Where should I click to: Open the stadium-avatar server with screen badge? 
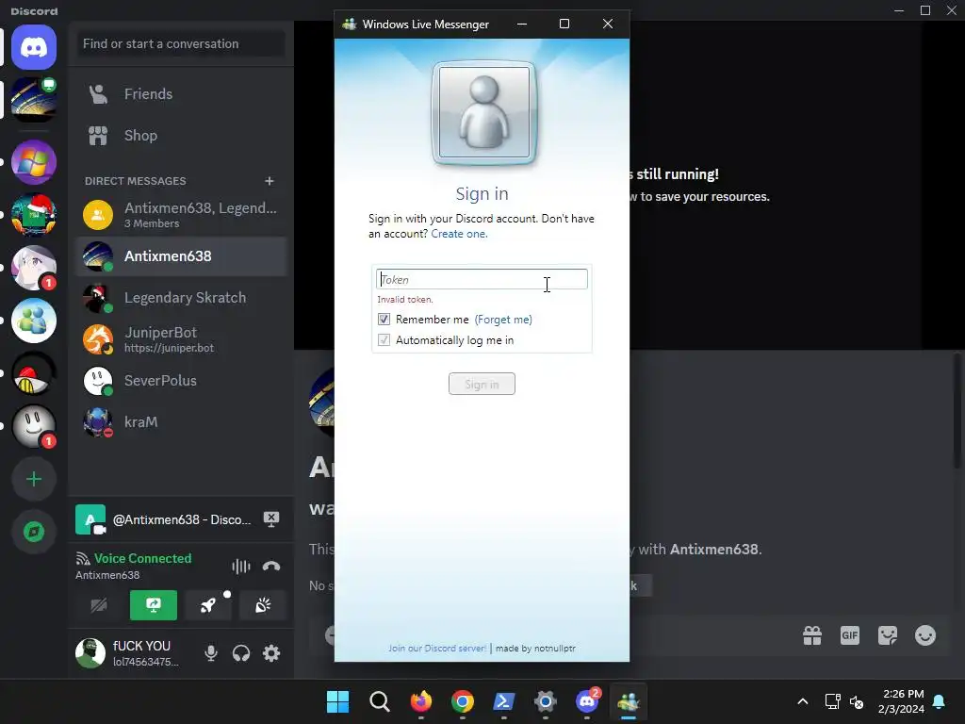tap(34, 99)
